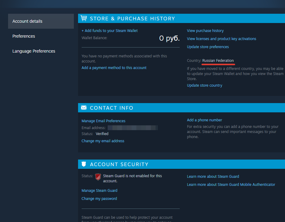Click the red Steam Guard status shield icon
Viewport: 285px width, 222px height.
tap(98, 177)
